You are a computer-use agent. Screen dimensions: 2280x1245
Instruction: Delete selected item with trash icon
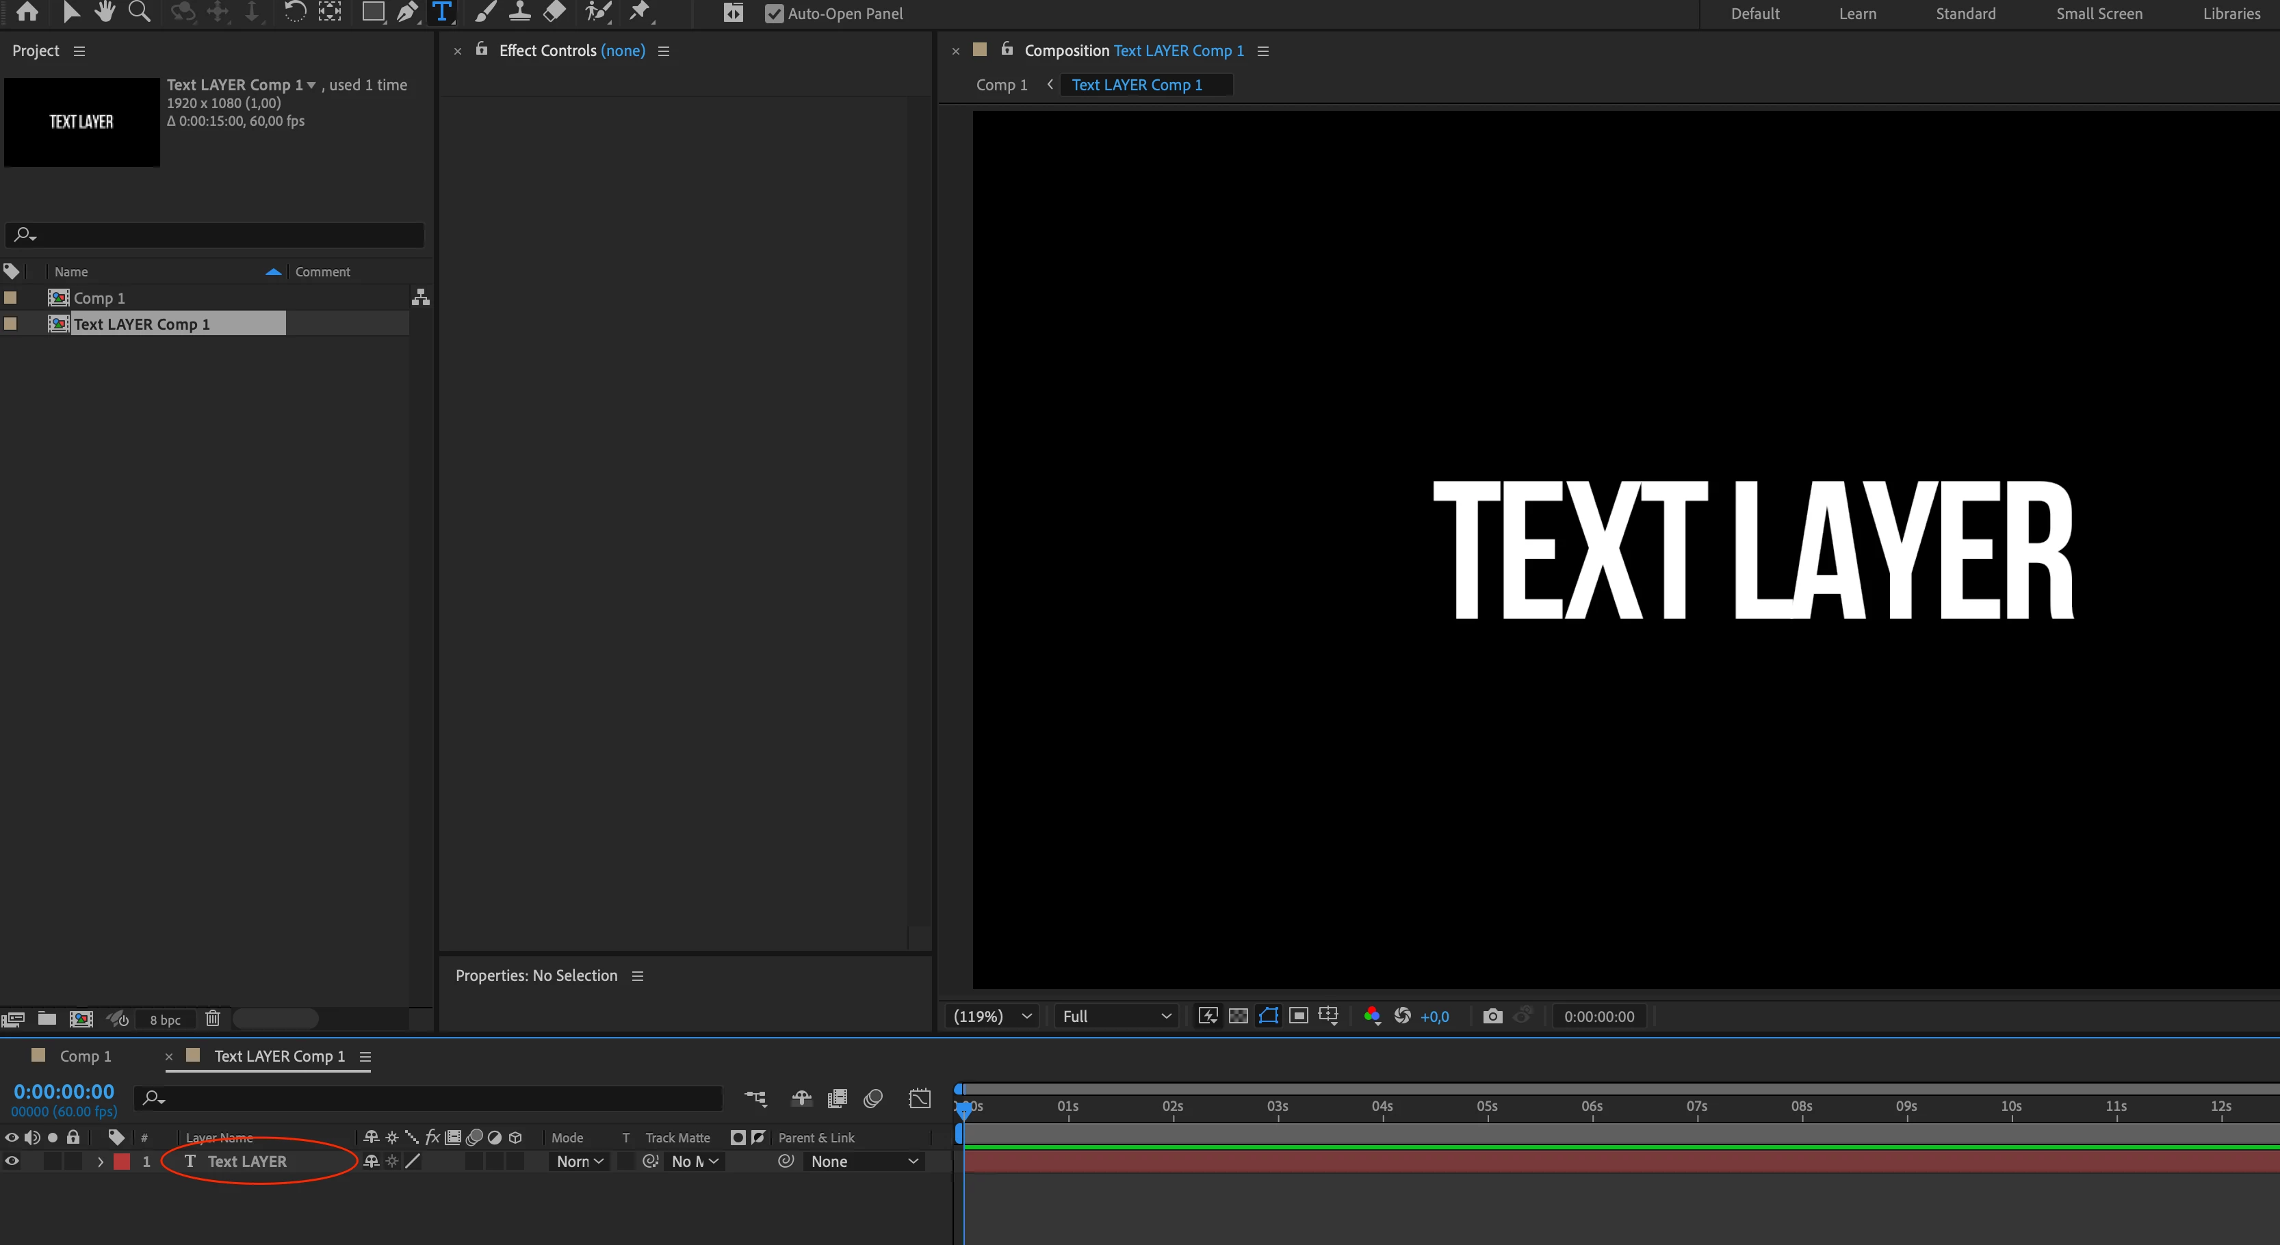(x=212, y=1019)
